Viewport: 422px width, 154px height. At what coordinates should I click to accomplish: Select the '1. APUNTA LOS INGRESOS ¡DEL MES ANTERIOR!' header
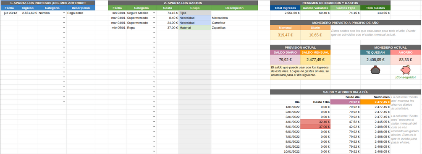pos(47,3)
